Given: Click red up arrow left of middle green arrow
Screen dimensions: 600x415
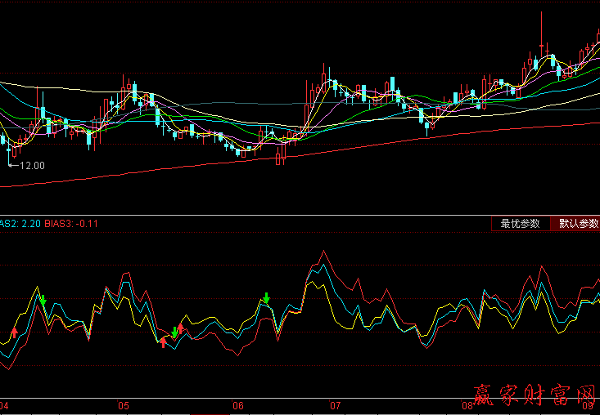Looking at the screenshot, I should click(x=164, y=342).
